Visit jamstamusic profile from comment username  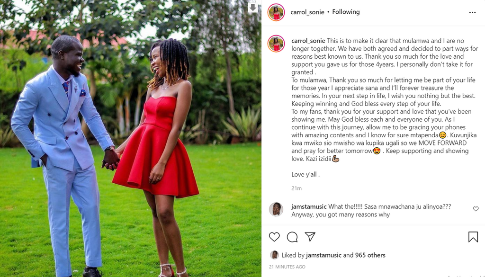pos(309,206)
